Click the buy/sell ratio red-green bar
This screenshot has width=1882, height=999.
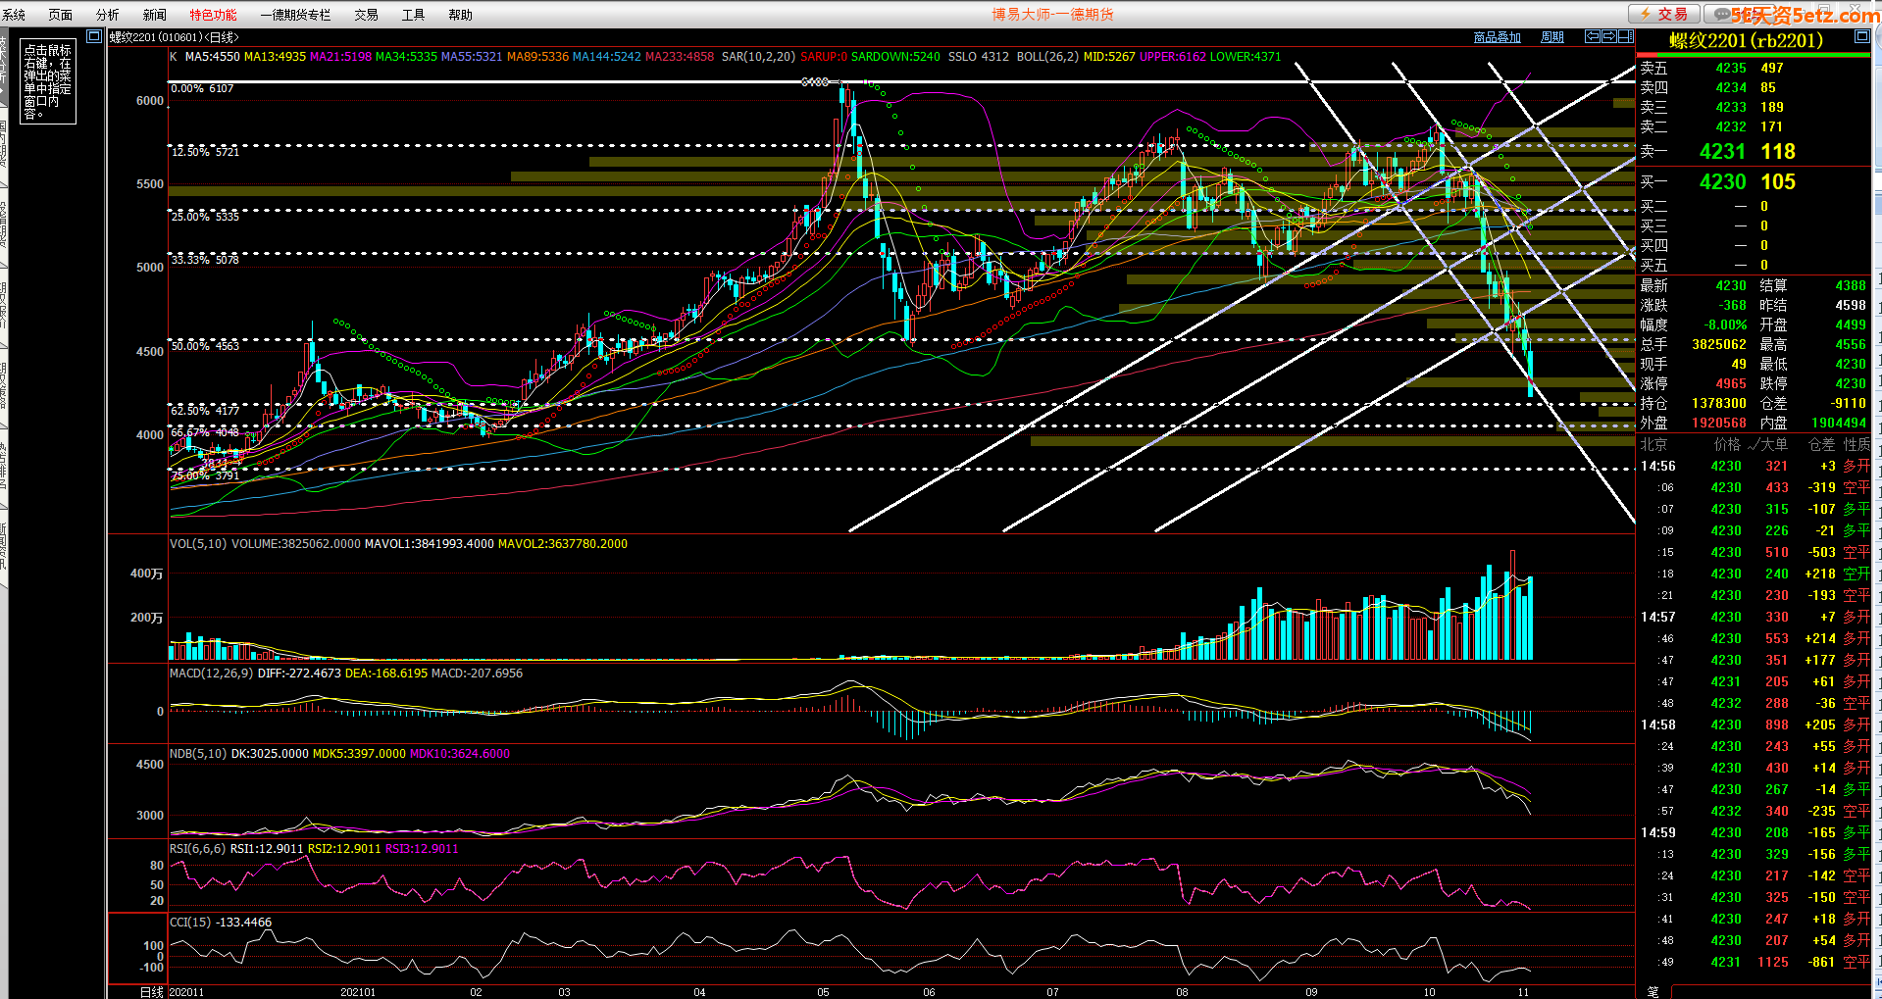click(x=1753, y=55)
